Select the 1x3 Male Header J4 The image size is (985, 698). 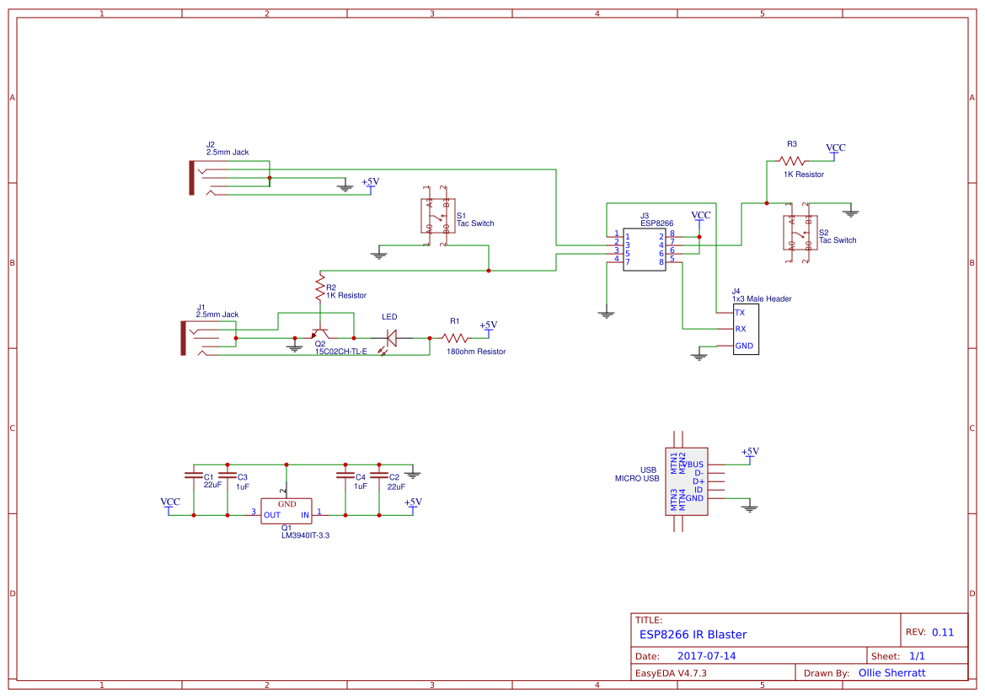coord(745,329)
